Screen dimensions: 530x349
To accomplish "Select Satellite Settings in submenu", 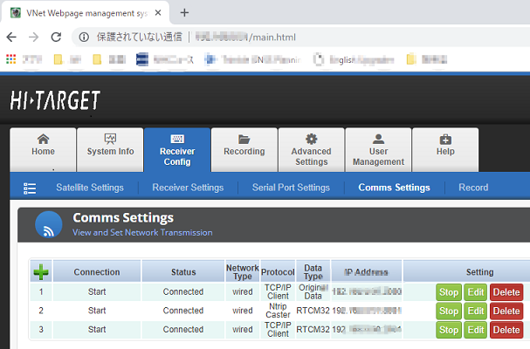I will pos(90,188).
